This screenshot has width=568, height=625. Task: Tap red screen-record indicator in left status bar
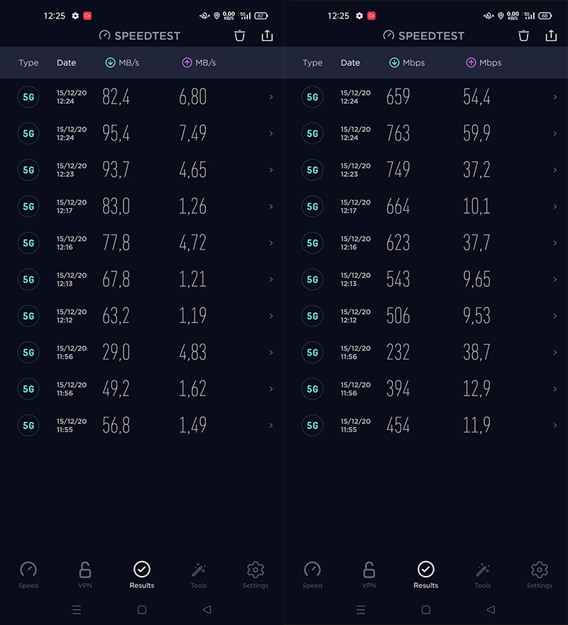[87, 16]
